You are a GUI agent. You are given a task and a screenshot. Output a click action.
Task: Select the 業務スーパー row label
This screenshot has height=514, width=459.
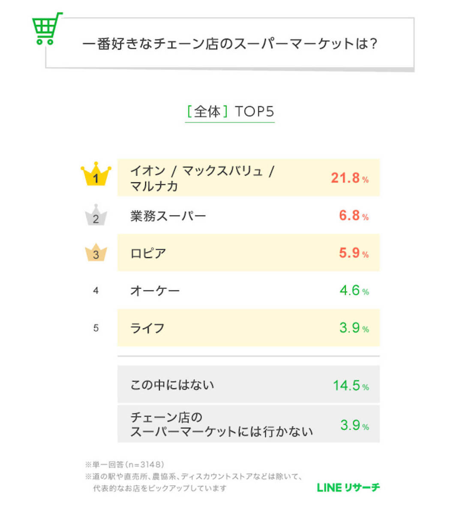click(x=168, y=216)
